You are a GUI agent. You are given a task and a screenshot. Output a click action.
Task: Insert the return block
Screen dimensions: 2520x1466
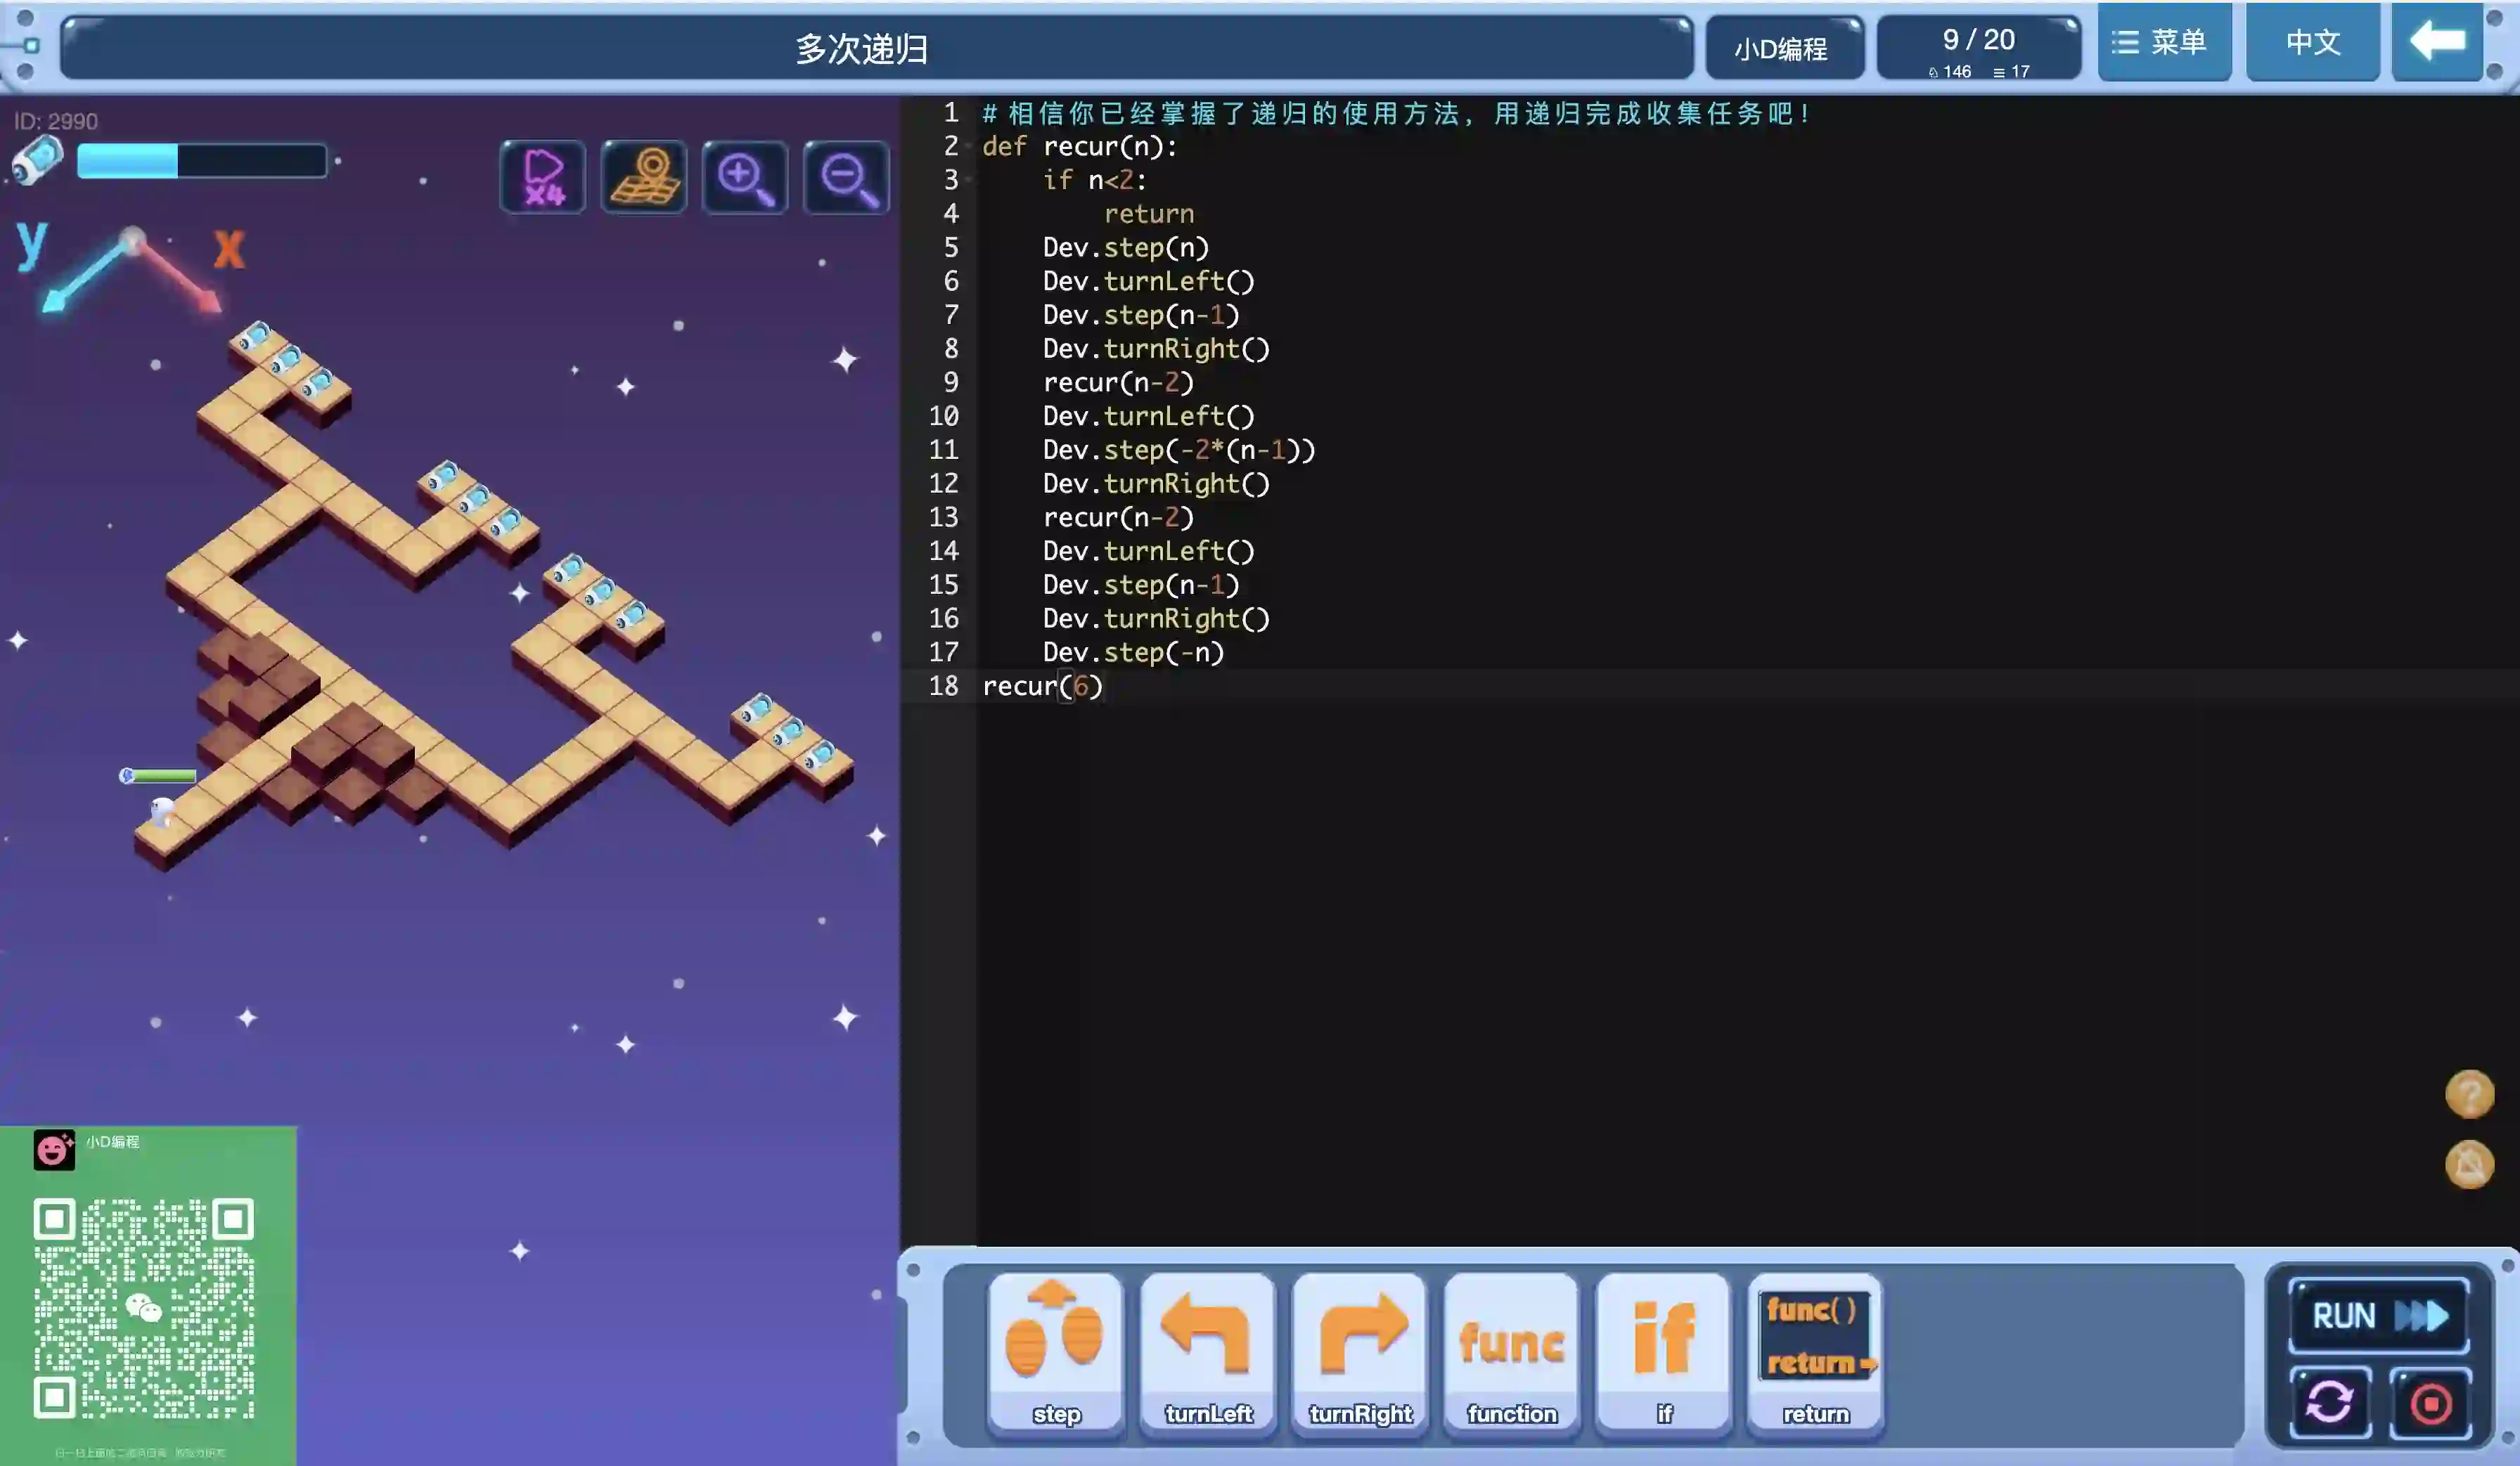[1815, 1351]
